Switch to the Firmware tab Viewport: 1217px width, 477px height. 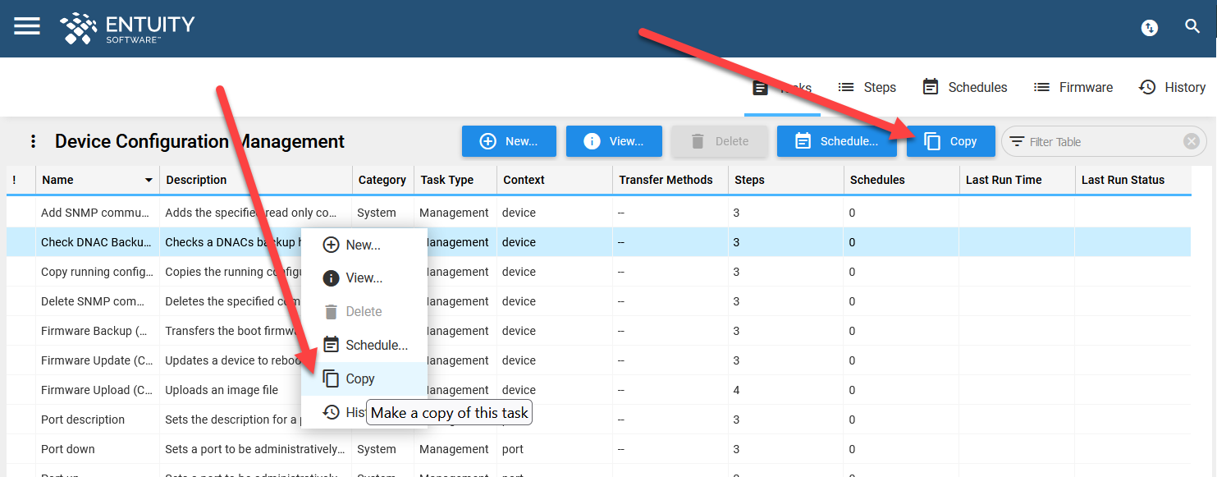point(1073,87)
